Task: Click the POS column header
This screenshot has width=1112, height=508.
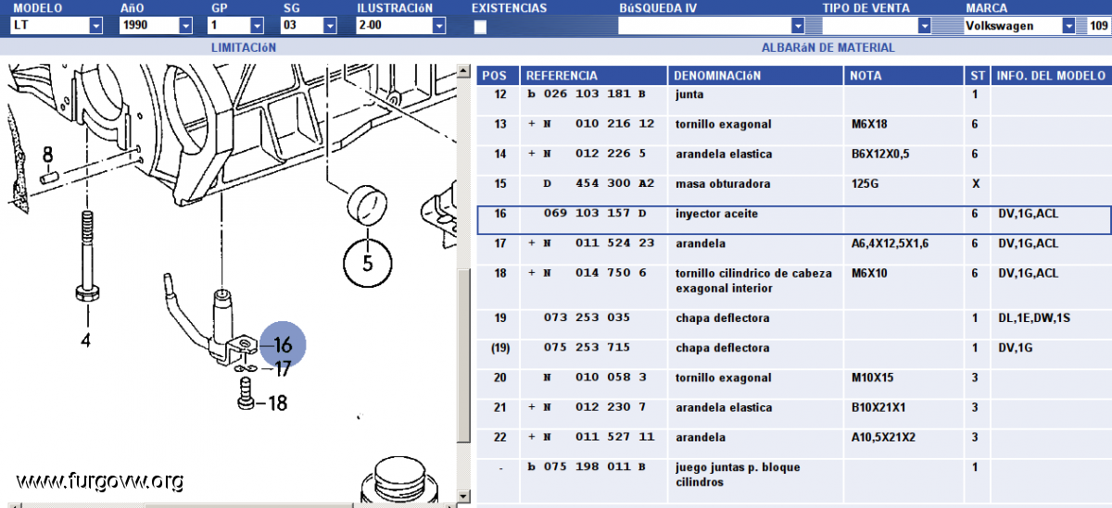Action: point(498,76)
